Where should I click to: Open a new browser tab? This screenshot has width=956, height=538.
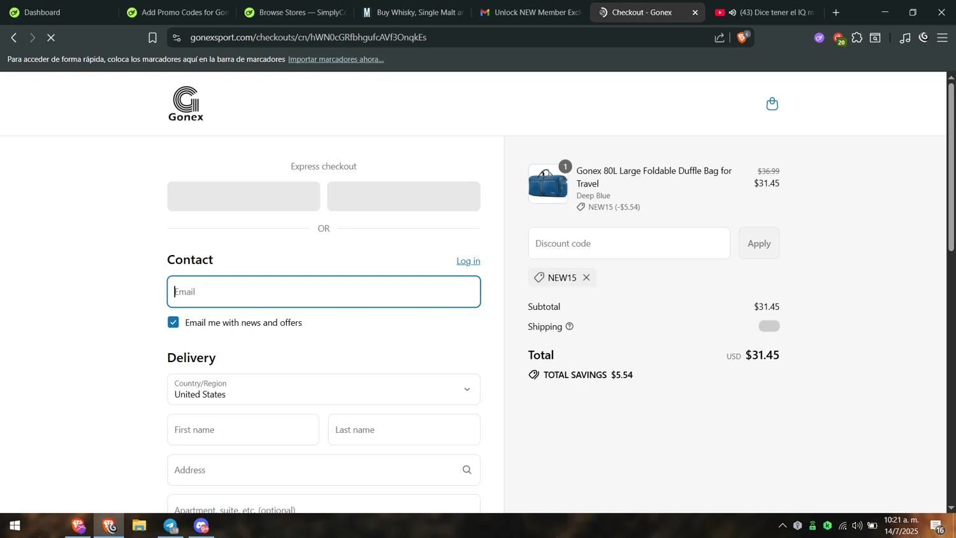pos(836,12)
